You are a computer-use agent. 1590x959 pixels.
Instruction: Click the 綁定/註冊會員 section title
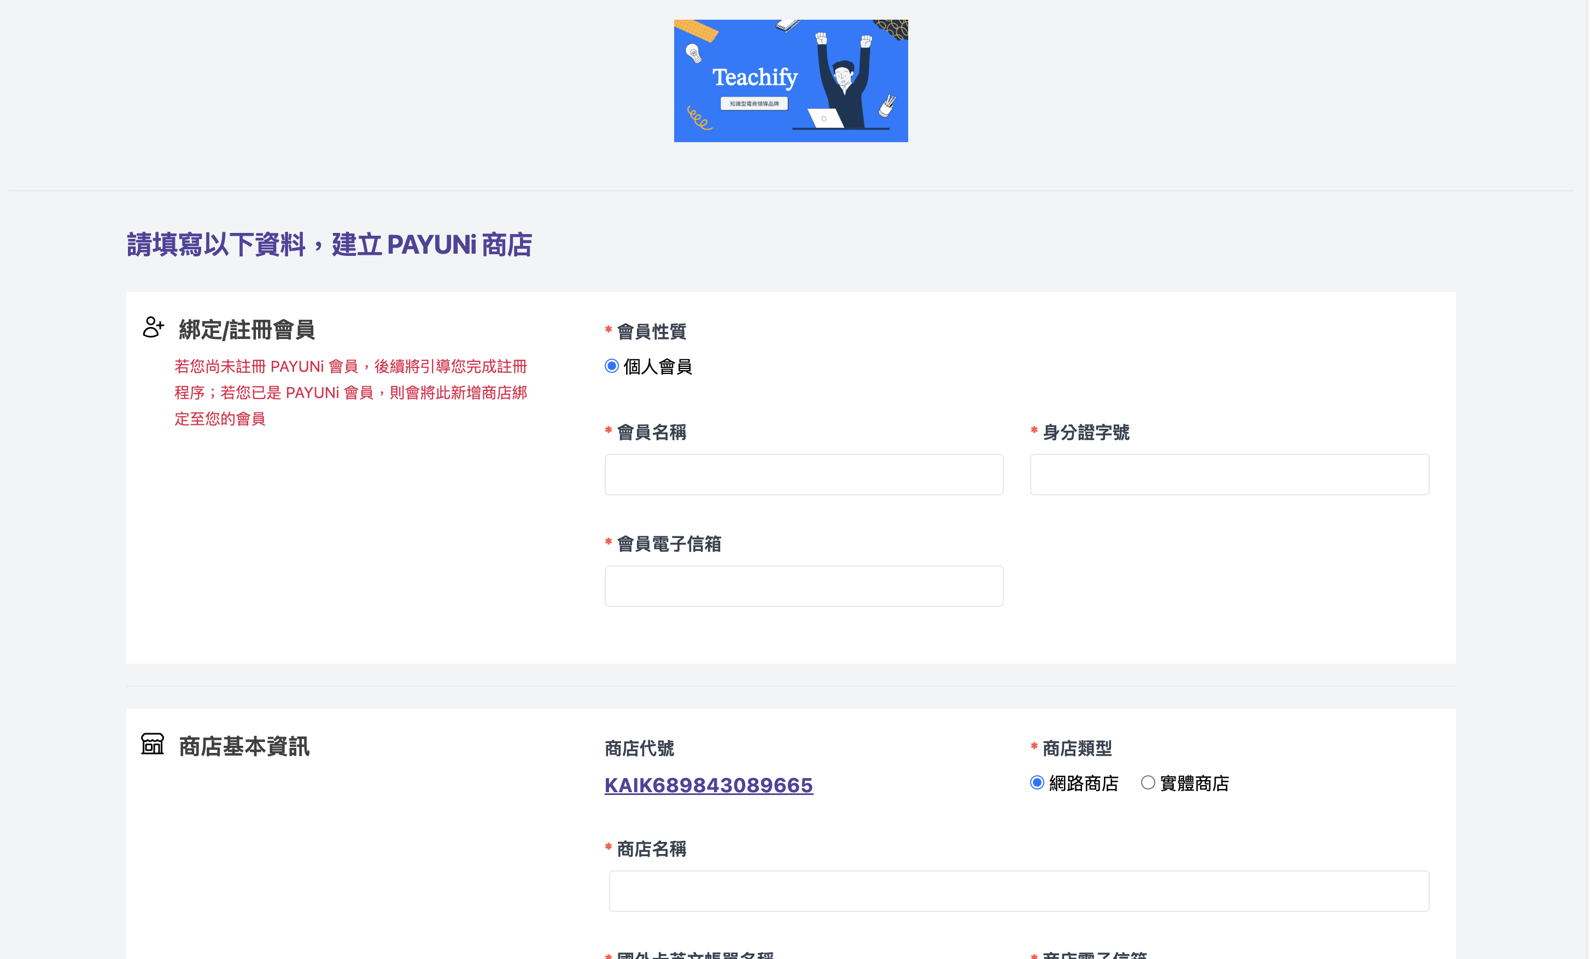tap(247, 330)
